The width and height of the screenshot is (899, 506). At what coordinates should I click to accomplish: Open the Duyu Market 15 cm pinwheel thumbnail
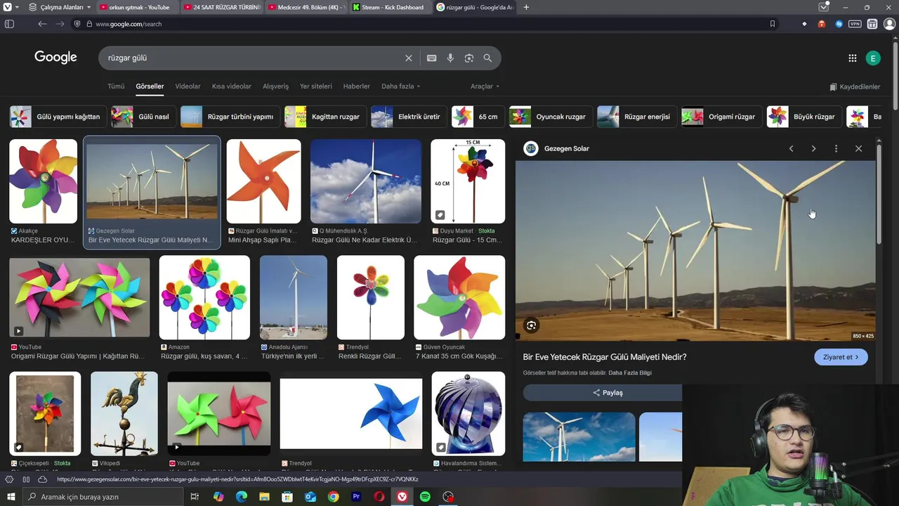(x=468, y=181)
